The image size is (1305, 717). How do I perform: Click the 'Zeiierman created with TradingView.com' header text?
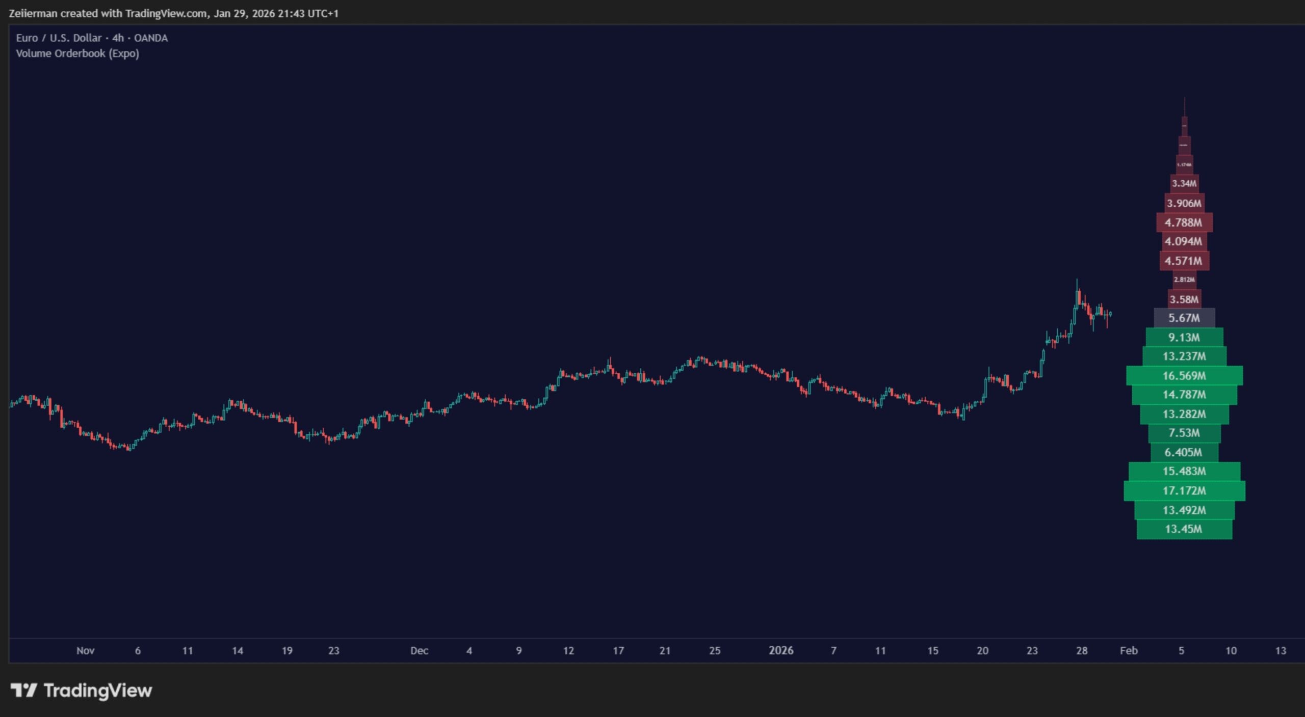(x=108, y=13)
